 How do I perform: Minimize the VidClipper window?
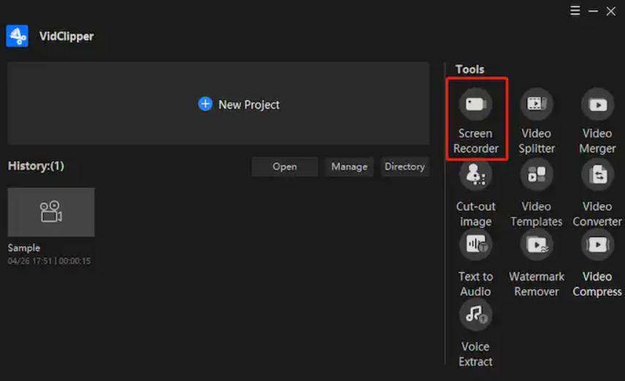coord(594,11)
